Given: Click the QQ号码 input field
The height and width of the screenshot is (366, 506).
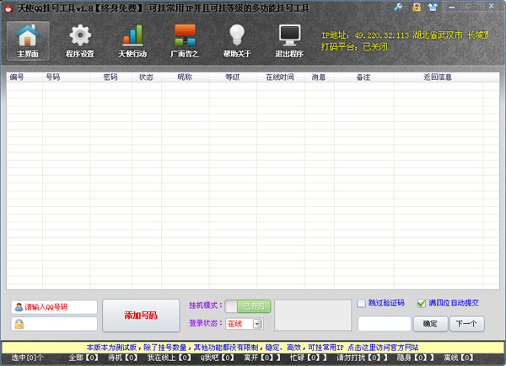Looking at the screenshot, I should tap(56, 307).
